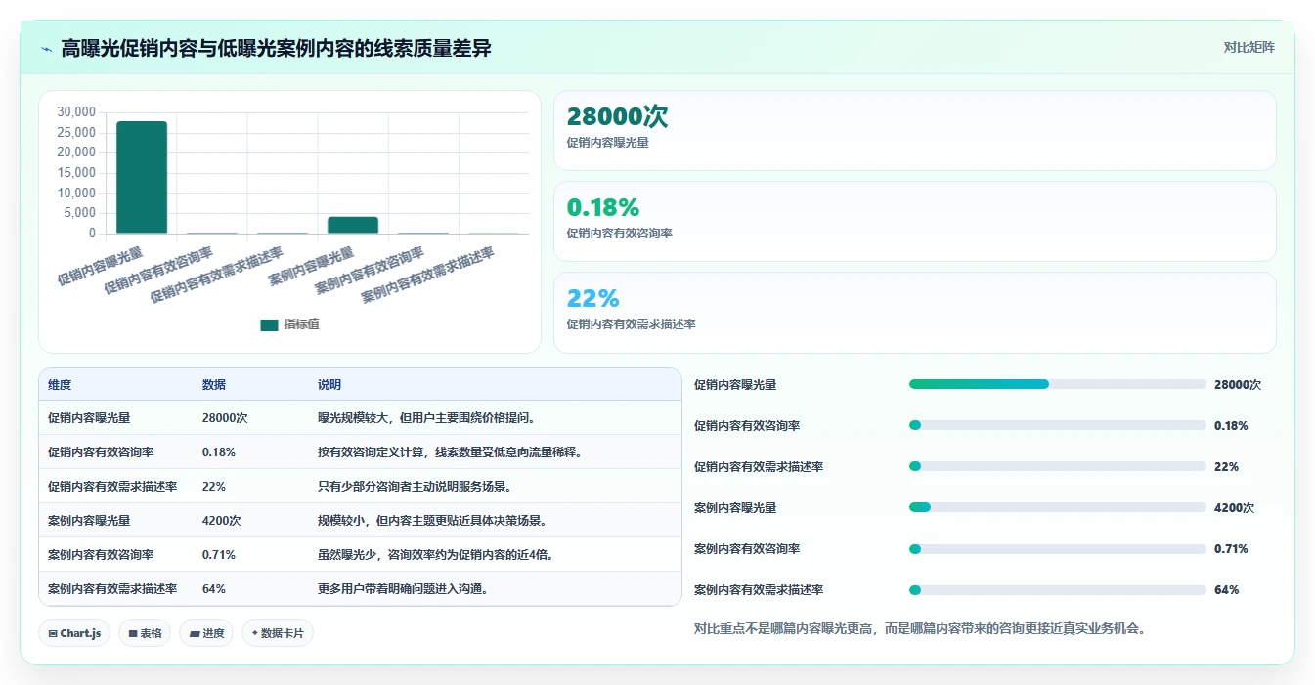Click the 0.71% value beside progress bar
The image size is (1315, 685).
(1231, 548)
